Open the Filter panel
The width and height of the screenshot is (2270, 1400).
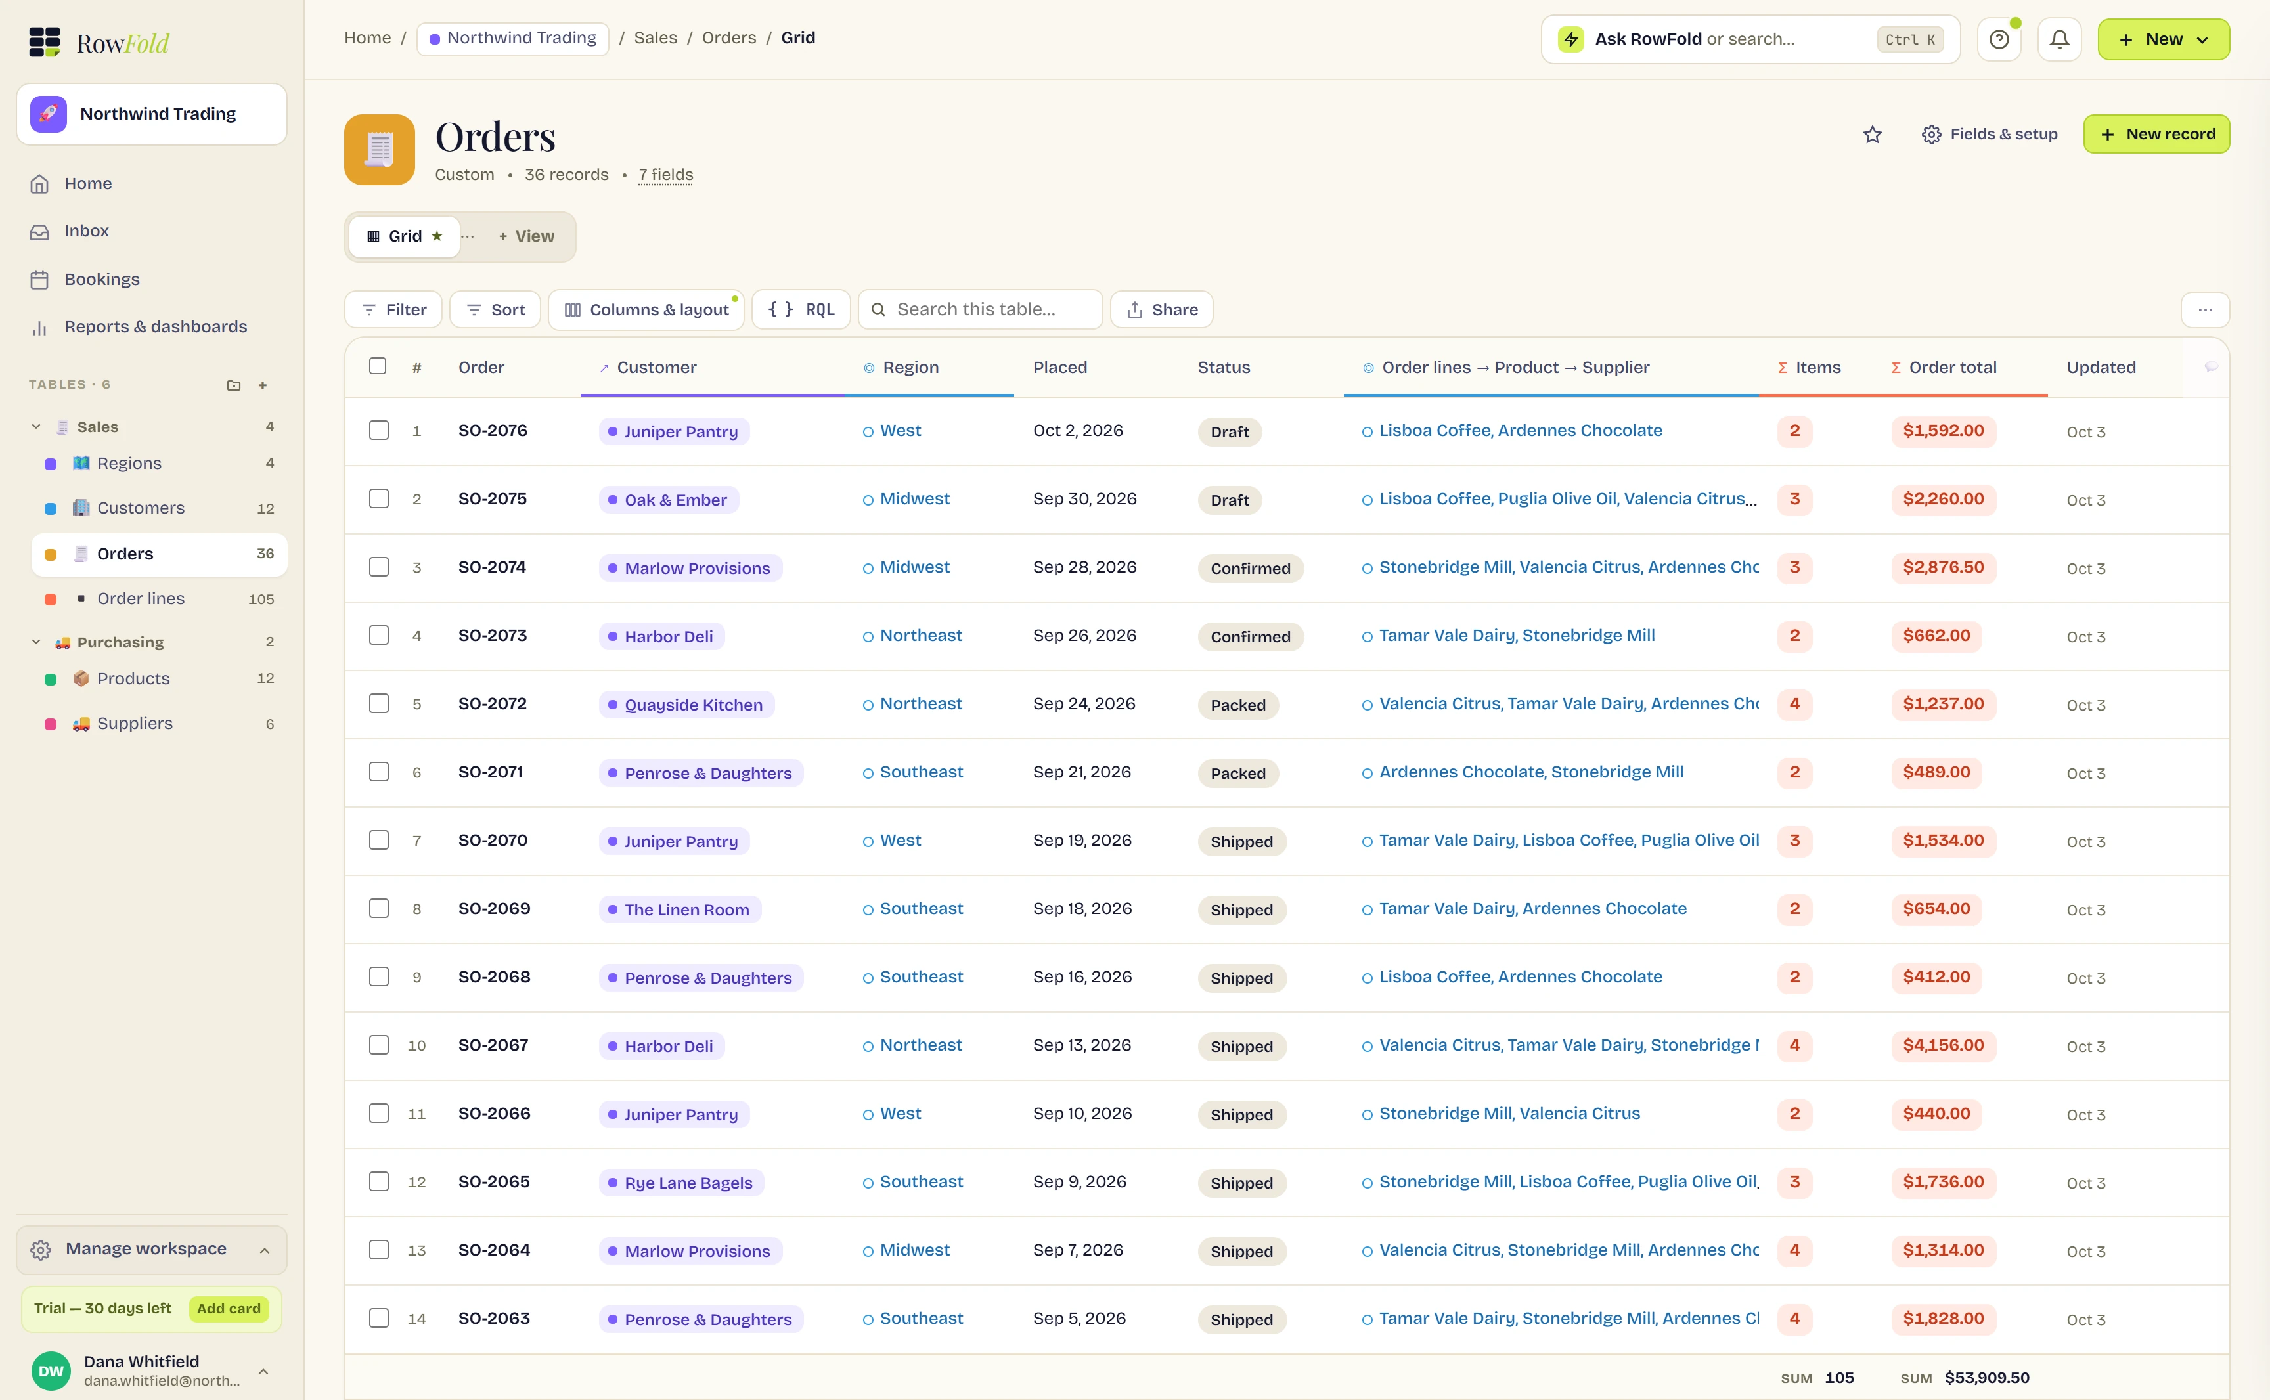click(x=393, y=309)
